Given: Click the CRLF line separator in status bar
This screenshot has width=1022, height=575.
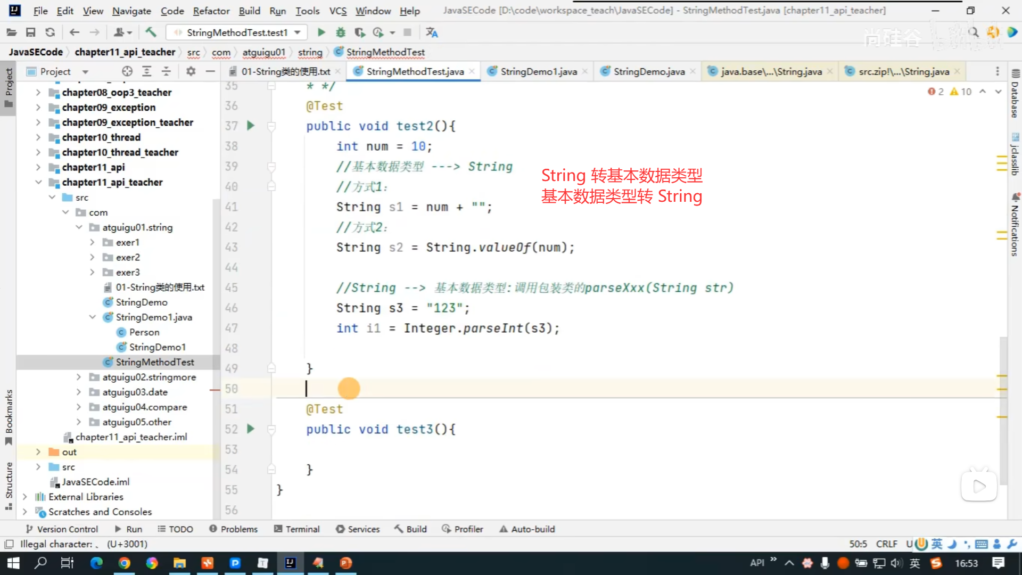Looking at the screenshot, I should click(x=886, y=544).
